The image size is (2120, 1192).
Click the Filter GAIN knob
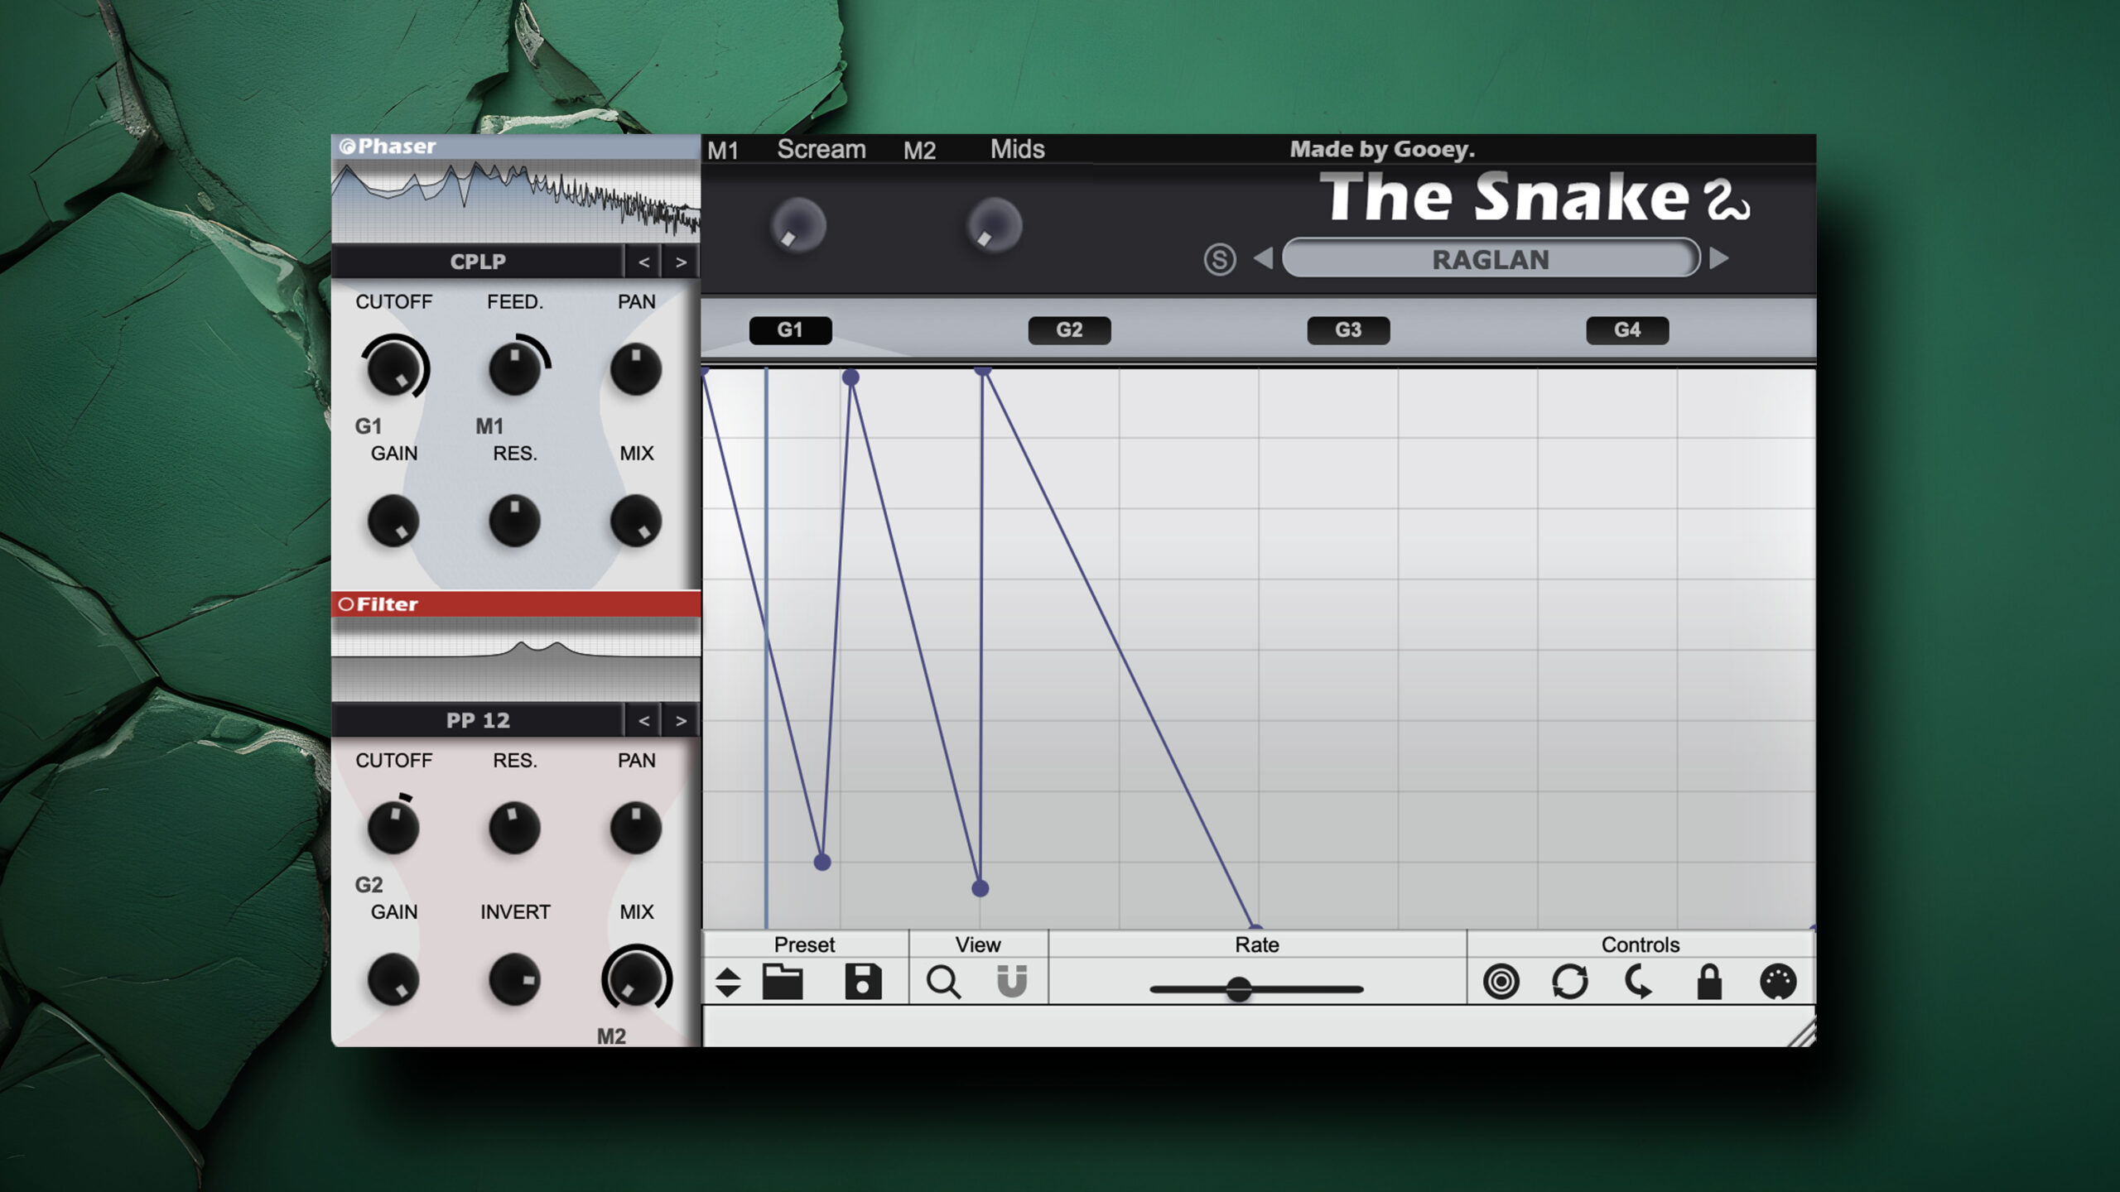click(393, 979)
